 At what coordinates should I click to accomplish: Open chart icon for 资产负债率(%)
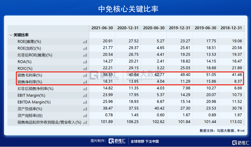85,109
